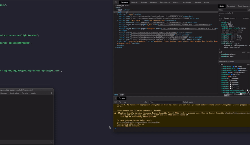
Task: Open the --kap-blue-dark color swatch
Action: 238,69
